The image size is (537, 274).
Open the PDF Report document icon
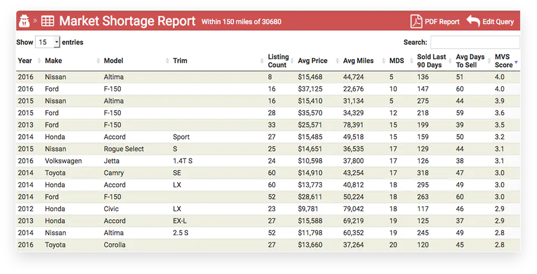point(416,21)
